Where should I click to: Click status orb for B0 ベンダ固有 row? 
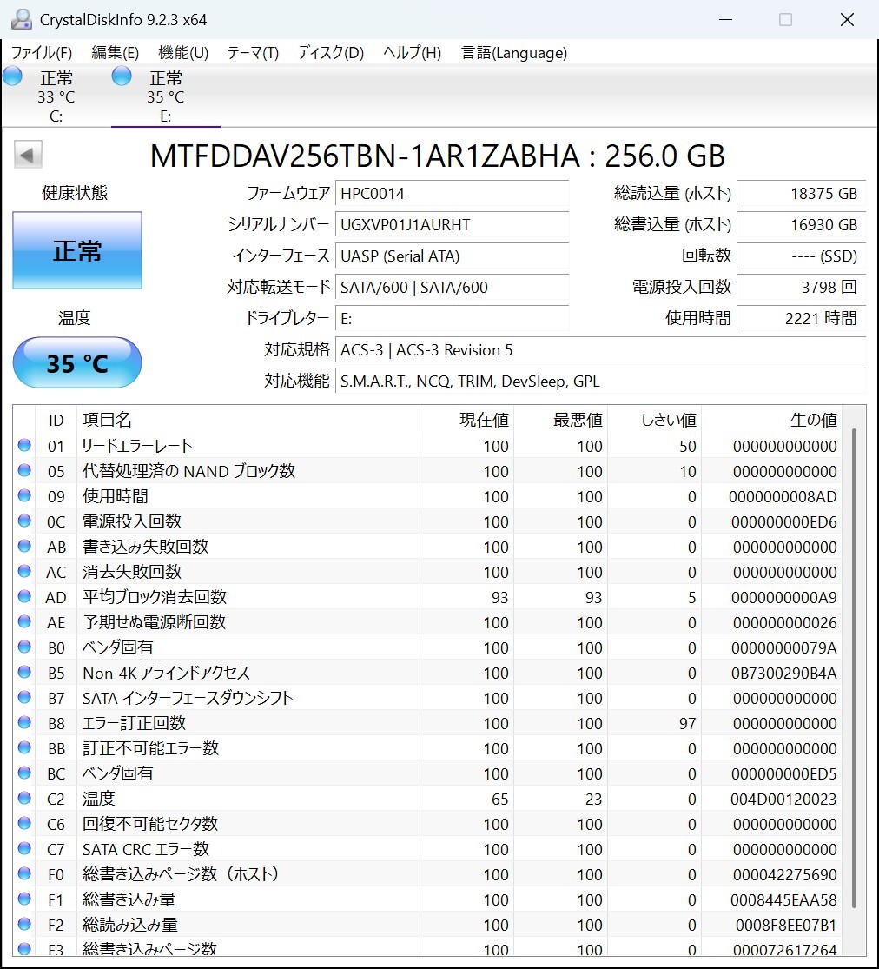click(24, 647)
